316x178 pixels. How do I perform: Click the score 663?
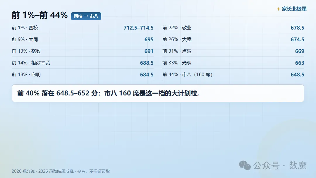pos(300,63)
